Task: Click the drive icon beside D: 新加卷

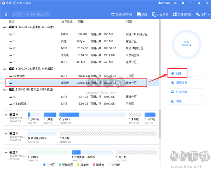Action: pyautogui.click(x=11, y=76)
